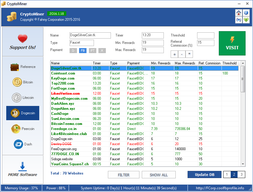Viewport: 253px width, 192px height.
Task: Sort the list by Timer column
Action: [100, 63]
